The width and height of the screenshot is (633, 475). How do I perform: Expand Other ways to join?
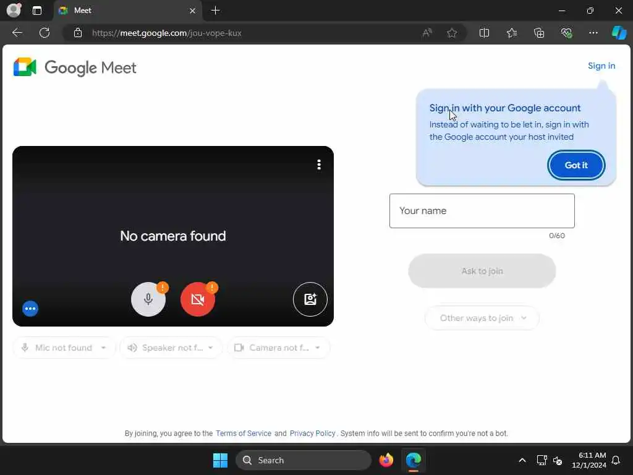(x=482, y=319)
